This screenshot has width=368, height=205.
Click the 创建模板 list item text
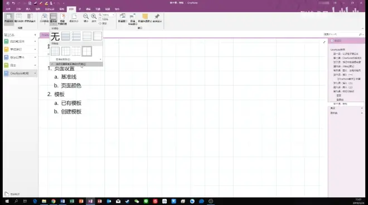[71, 112]
